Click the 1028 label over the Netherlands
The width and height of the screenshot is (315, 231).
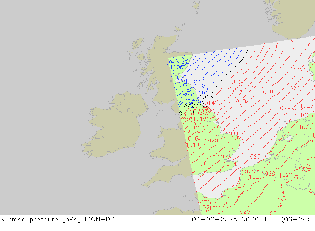(268, 174)
